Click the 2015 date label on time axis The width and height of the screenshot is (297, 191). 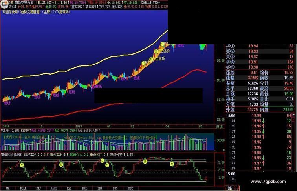79,126
